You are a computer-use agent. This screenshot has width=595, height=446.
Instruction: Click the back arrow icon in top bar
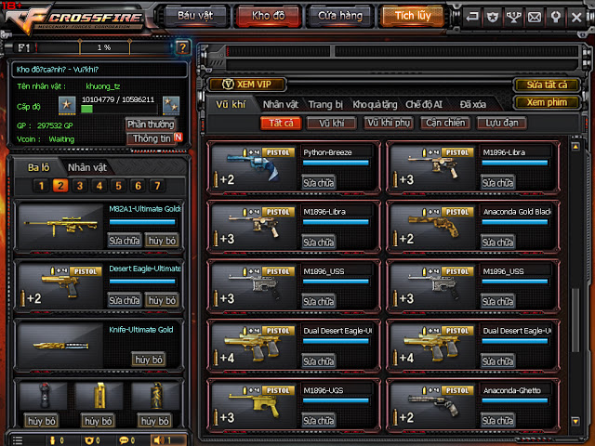(472, 17)
